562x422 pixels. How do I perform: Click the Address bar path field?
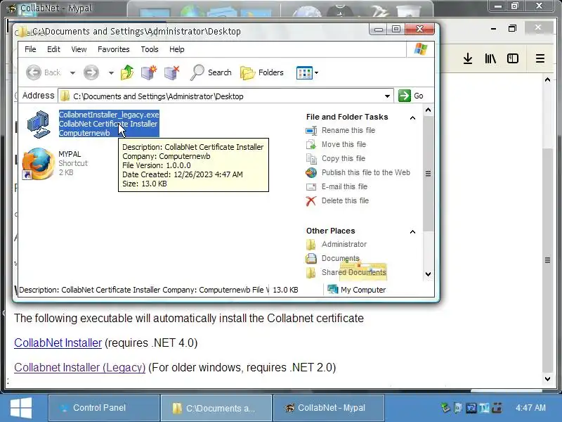(x=226, y=96)
